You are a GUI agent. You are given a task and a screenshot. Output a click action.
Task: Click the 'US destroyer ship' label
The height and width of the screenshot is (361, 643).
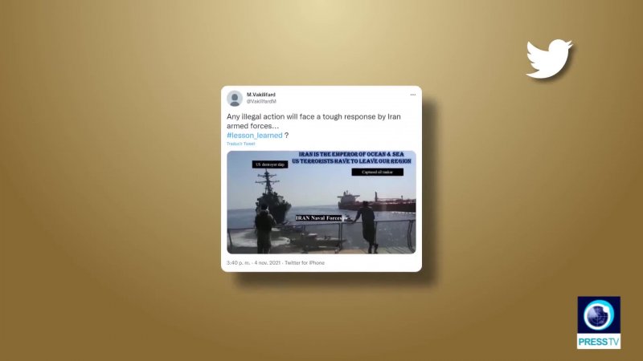coord(270,164)
